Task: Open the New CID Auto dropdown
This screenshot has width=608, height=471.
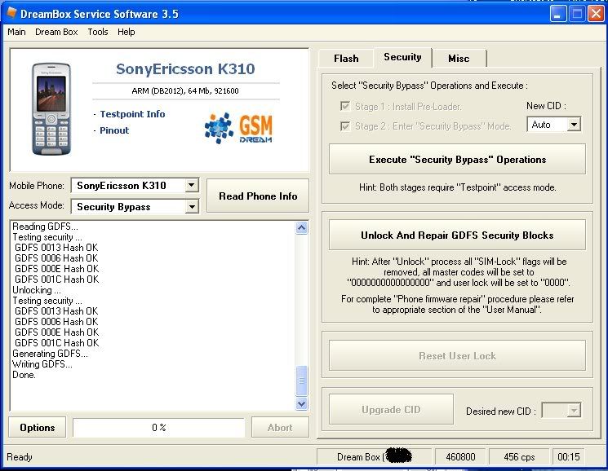Action: click(x=574, y=125)
